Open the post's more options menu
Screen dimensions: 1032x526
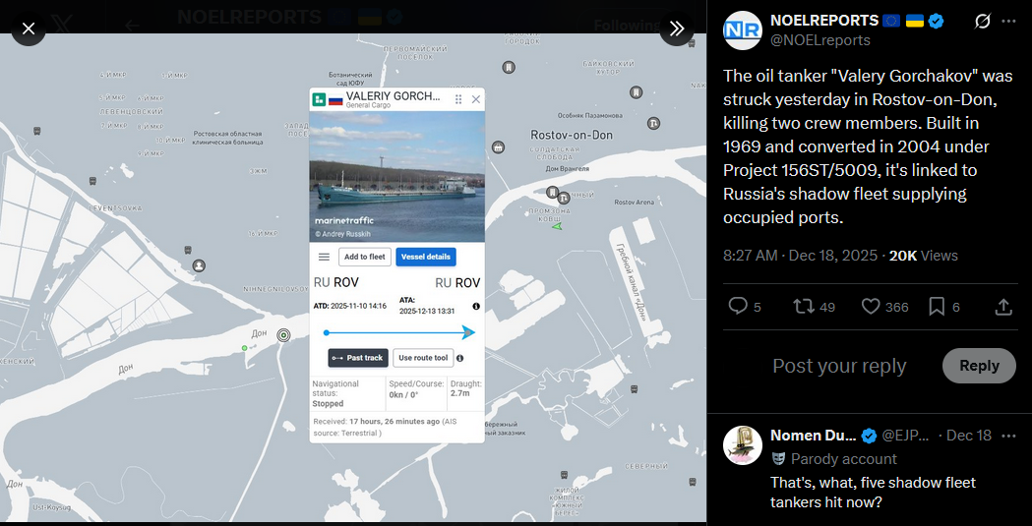click(x=1008, y=22)
